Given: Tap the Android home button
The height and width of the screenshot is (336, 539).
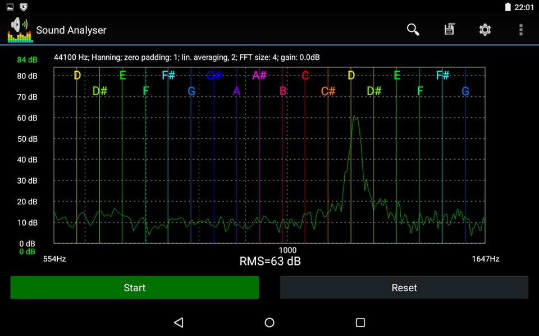Looking at the screenshot, I should coord(269,323).
